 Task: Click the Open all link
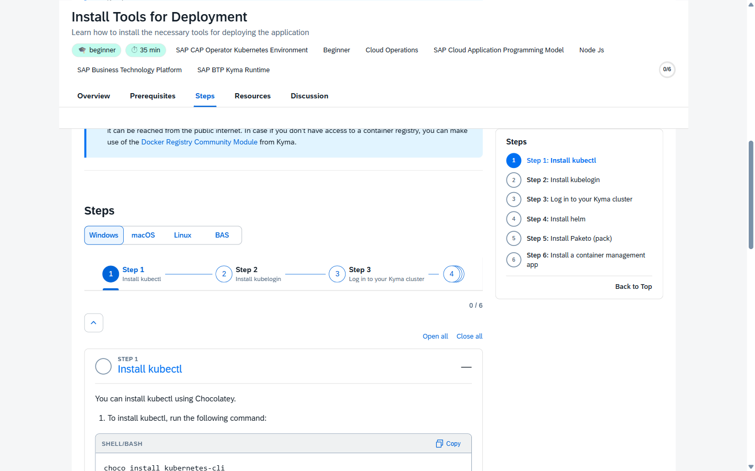click(x=435, y=337)
